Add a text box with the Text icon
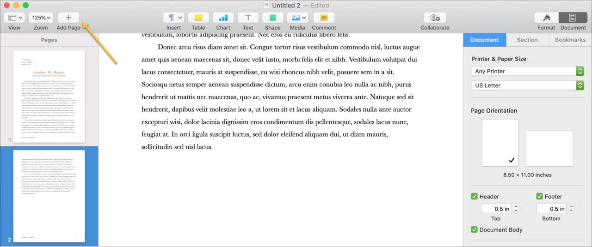Viewport: 592px width, 247px height. tap(248, 18)
